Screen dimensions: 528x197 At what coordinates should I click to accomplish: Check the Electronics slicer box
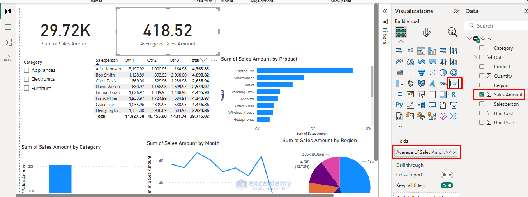[x=26, y=79]
